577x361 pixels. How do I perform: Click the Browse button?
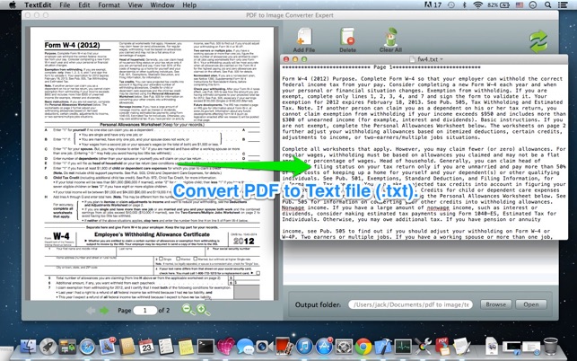(495, 304)
